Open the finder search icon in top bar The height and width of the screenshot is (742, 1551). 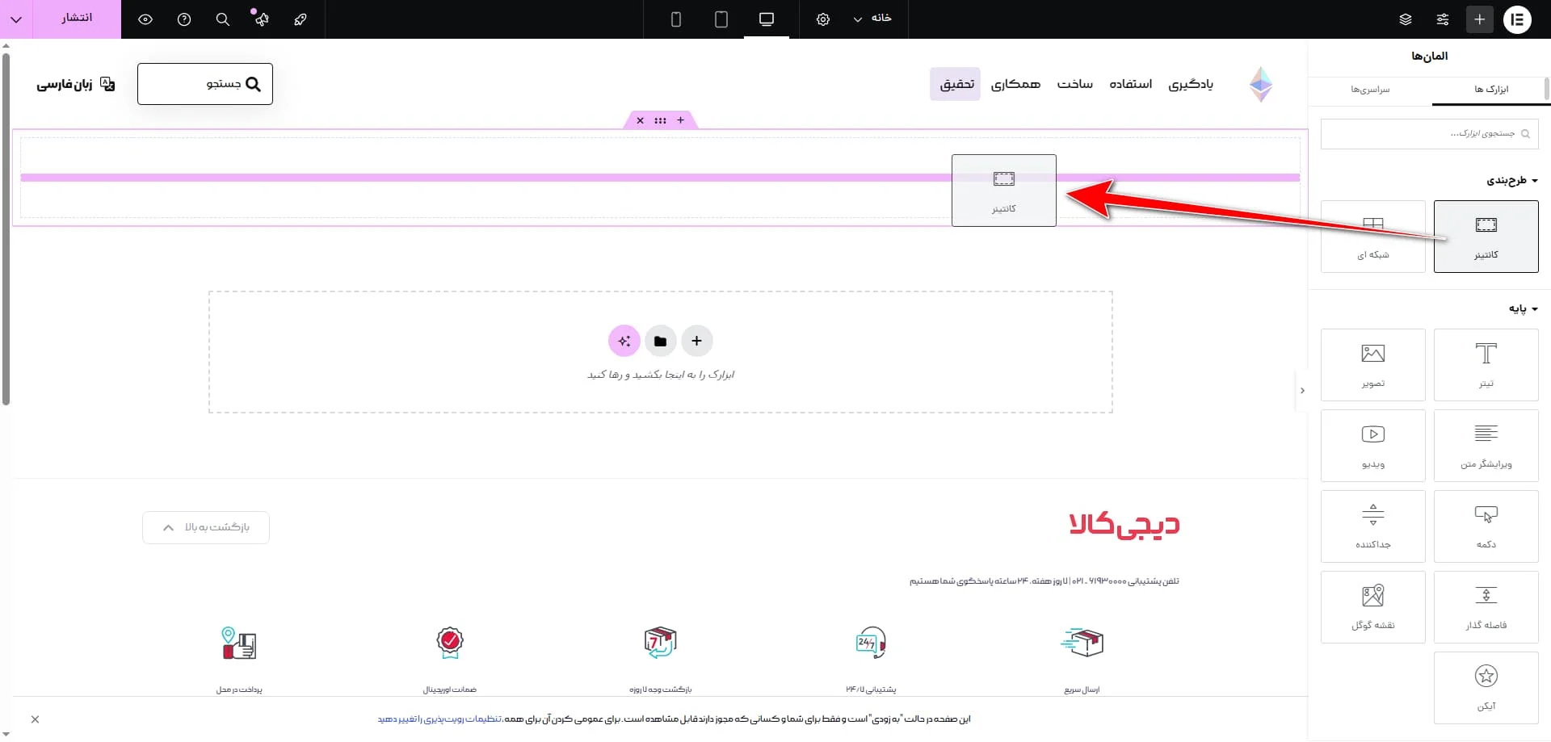(x=223, y=19)
